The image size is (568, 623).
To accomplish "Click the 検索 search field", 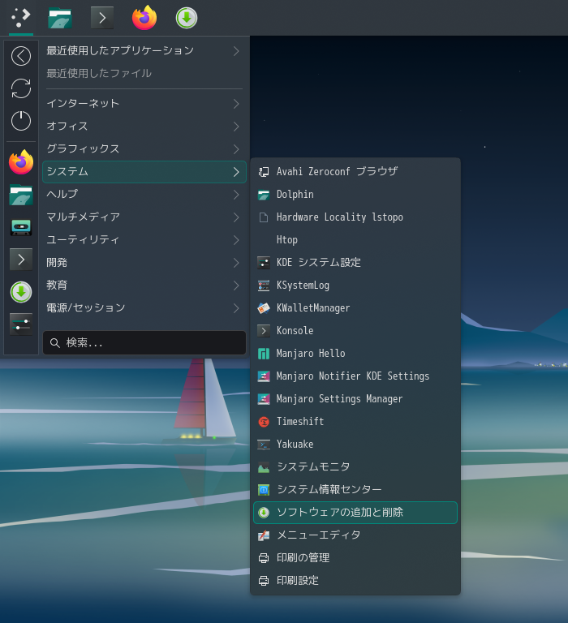I will (x=144, y=342).
